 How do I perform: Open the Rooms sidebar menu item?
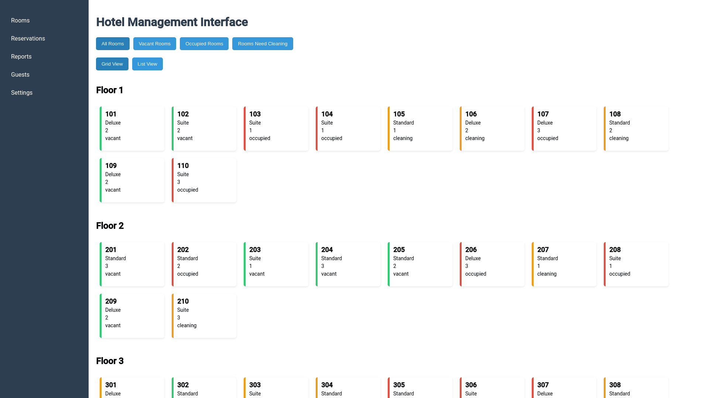pyautogui.click(x=20, y=21)
